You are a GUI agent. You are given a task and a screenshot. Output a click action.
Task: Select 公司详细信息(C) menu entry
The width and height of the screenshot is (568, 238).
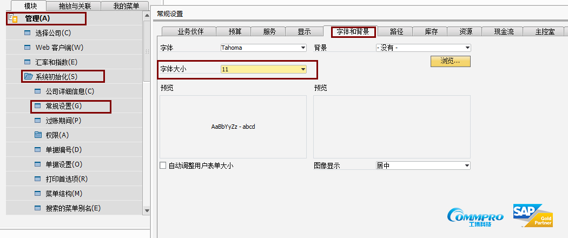(x=70, y=91)
